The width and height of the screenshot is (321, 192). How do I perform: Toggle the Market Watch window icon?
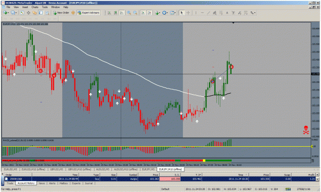22,13
